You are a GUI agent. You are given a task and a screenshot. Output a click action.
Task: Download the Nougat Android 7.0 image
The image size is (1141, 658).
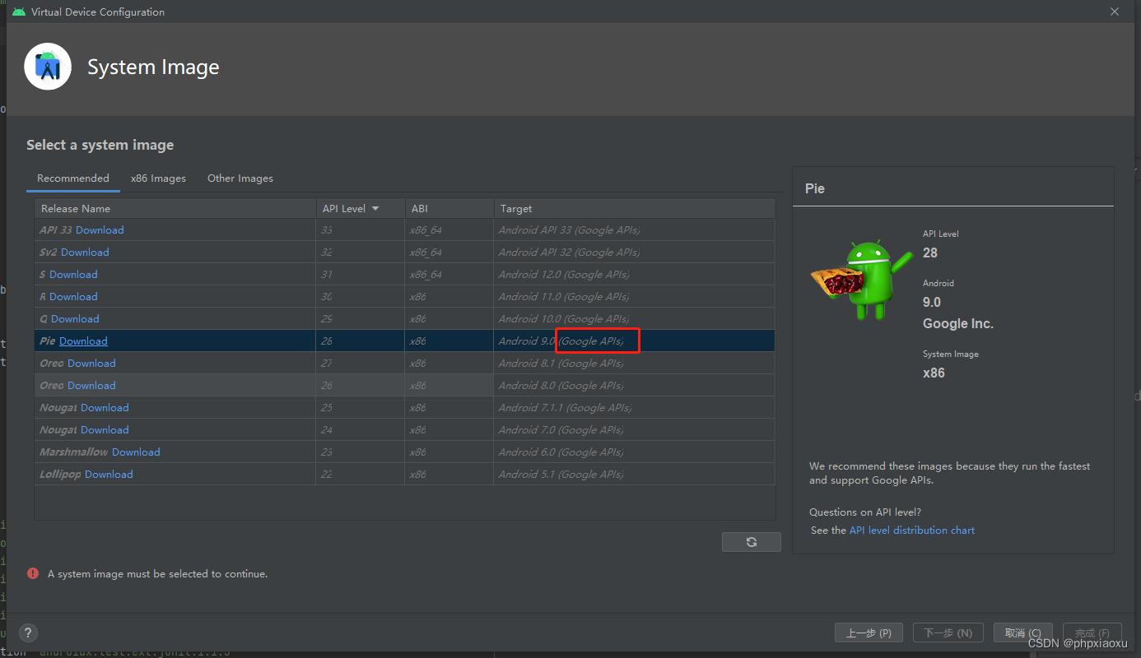105,430
